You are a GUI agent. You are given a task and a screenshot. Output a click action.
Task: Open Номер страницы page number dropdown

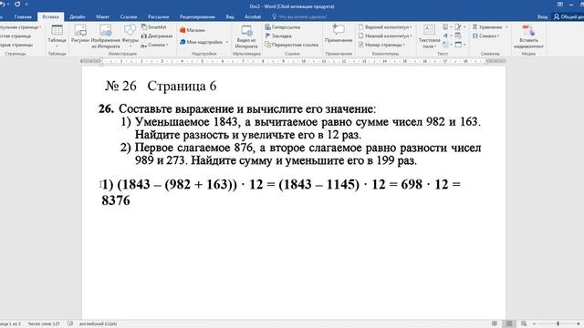pos(404,45)
